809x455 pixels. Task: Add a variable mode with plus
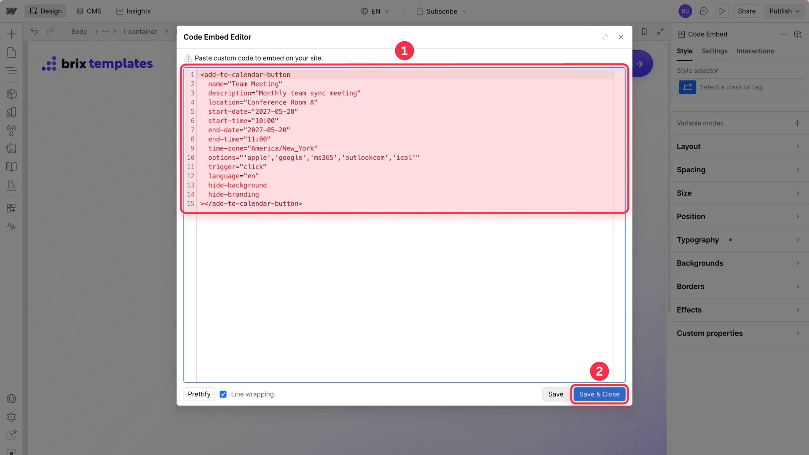[x=797, y=123]
